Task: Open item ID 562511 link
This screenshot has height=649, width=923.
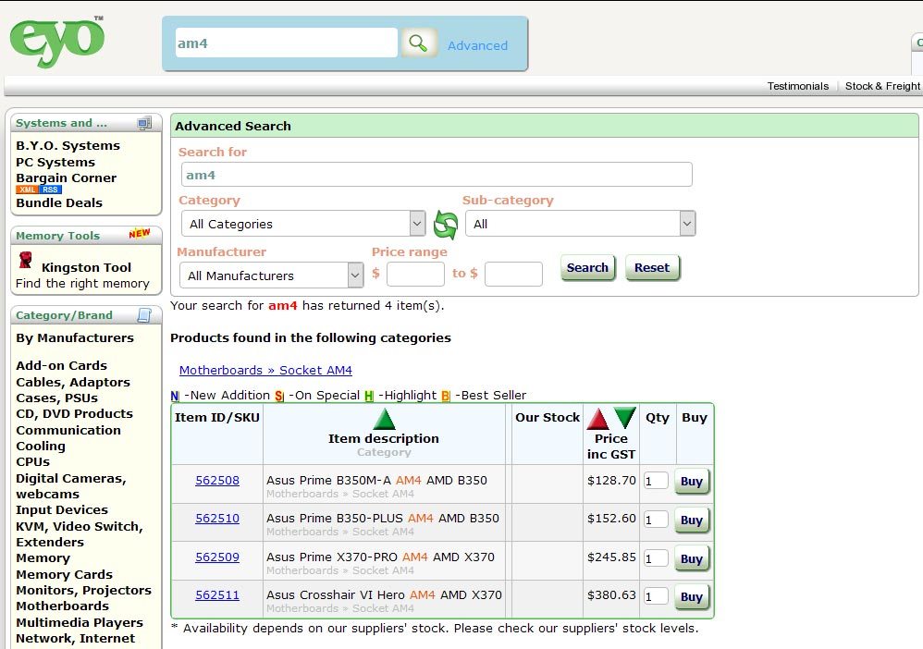Action: (x=217, y=594)
